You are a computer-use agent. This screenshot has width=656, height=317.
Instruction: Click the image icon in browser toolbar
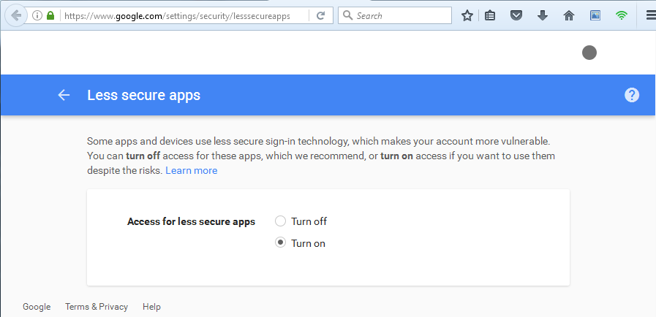coord(595,15)
